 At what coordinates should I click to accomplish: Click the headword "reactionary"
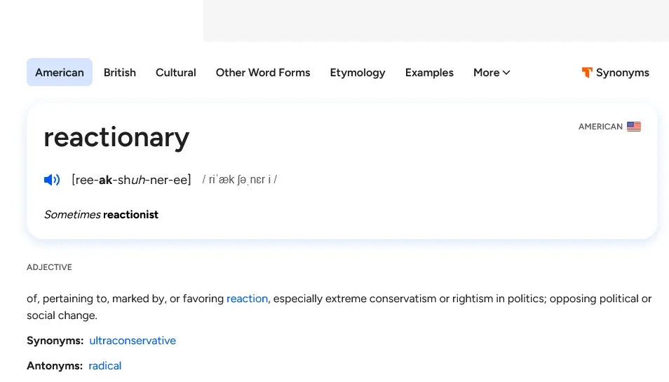click(116, 137)
